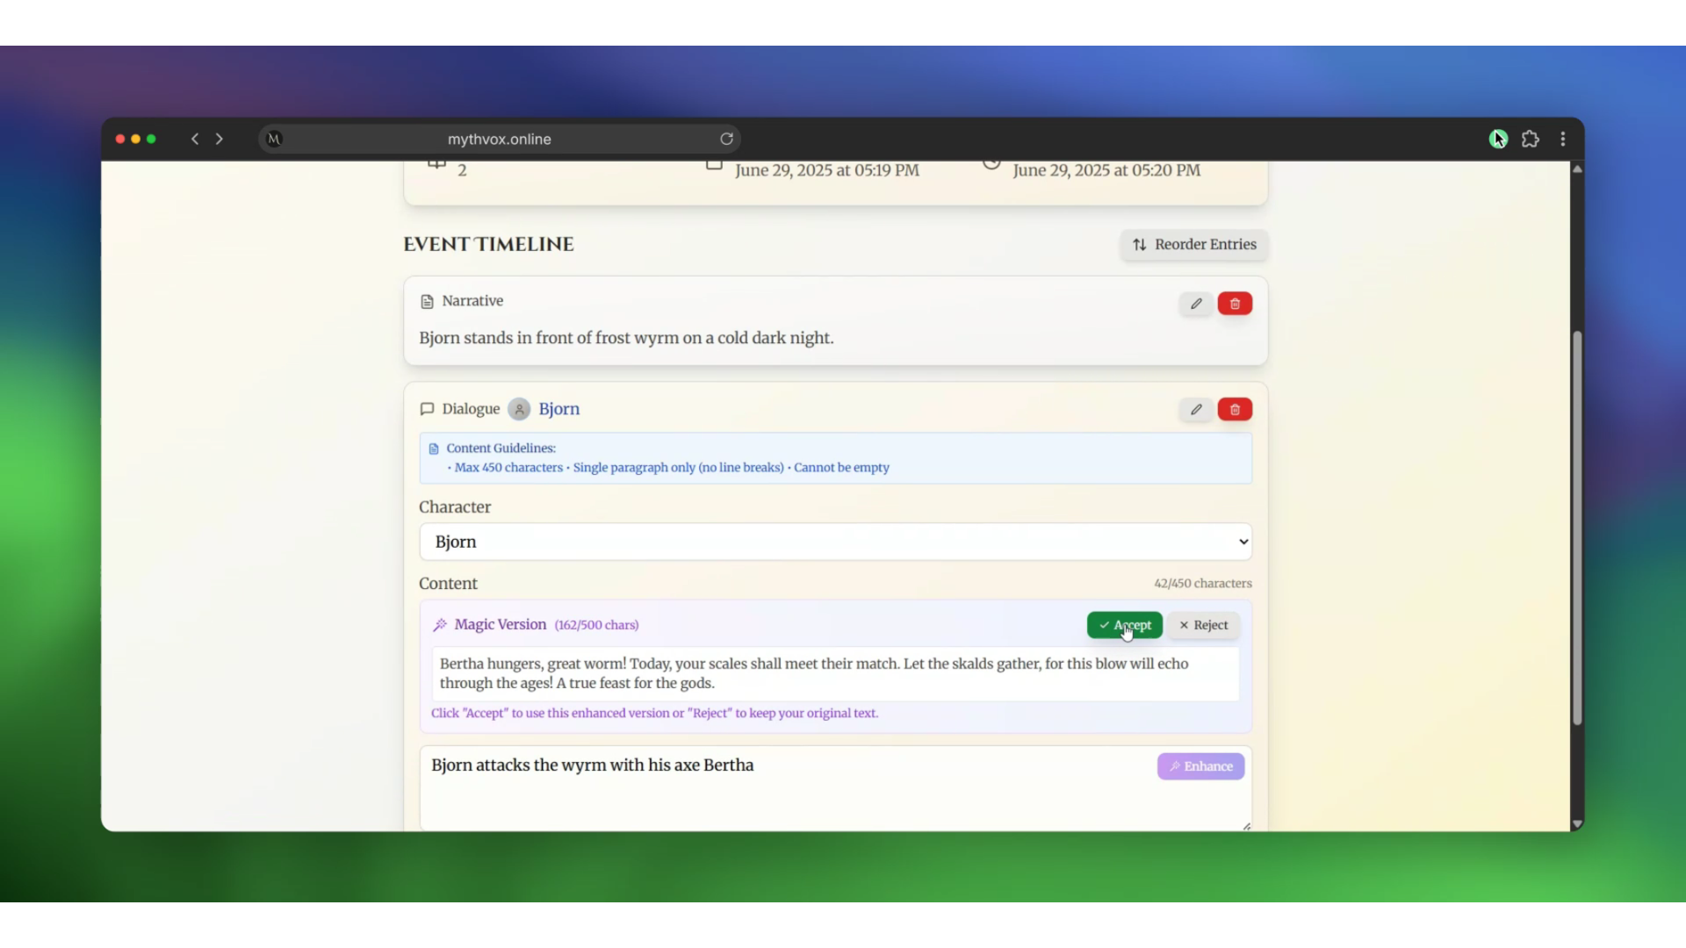Click the mythvox.online address bar

[x=499, y=139]
